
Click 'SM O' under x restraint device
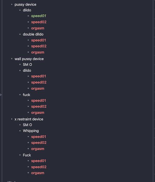(x=27, y=125)
